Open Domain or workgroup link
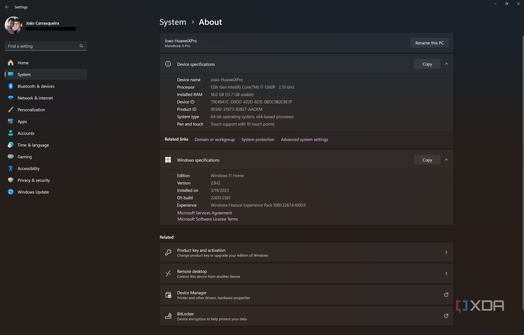524x335 pixels. (215, 140)
